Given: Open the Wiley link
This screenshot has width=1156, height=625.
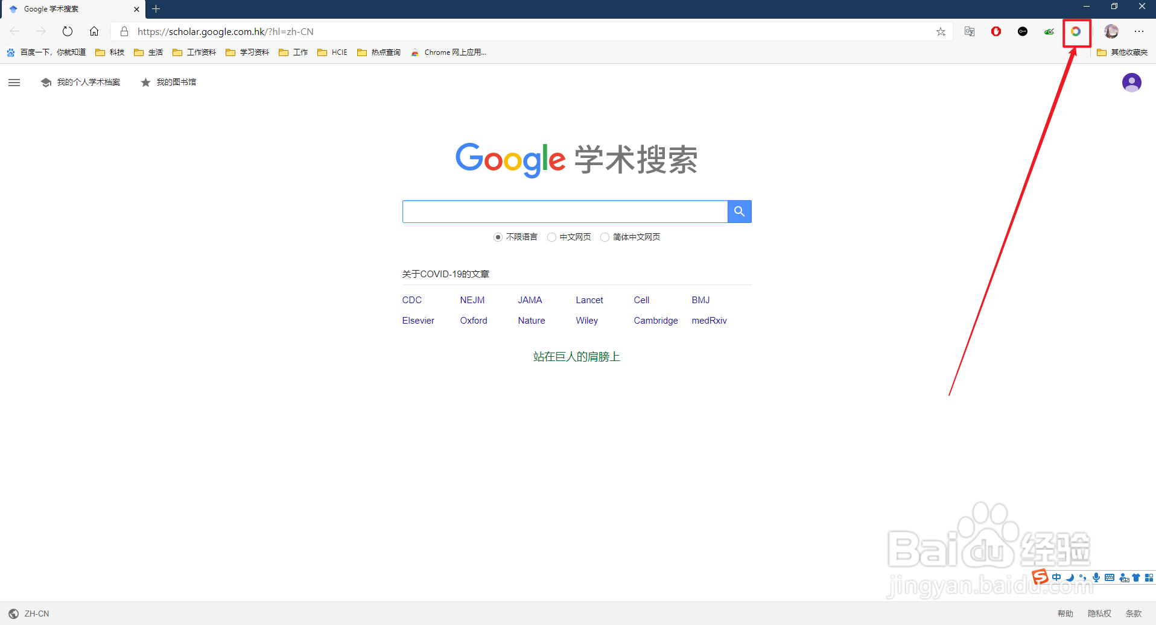Looking at the screenshot, I should click(x=587, y=321).
